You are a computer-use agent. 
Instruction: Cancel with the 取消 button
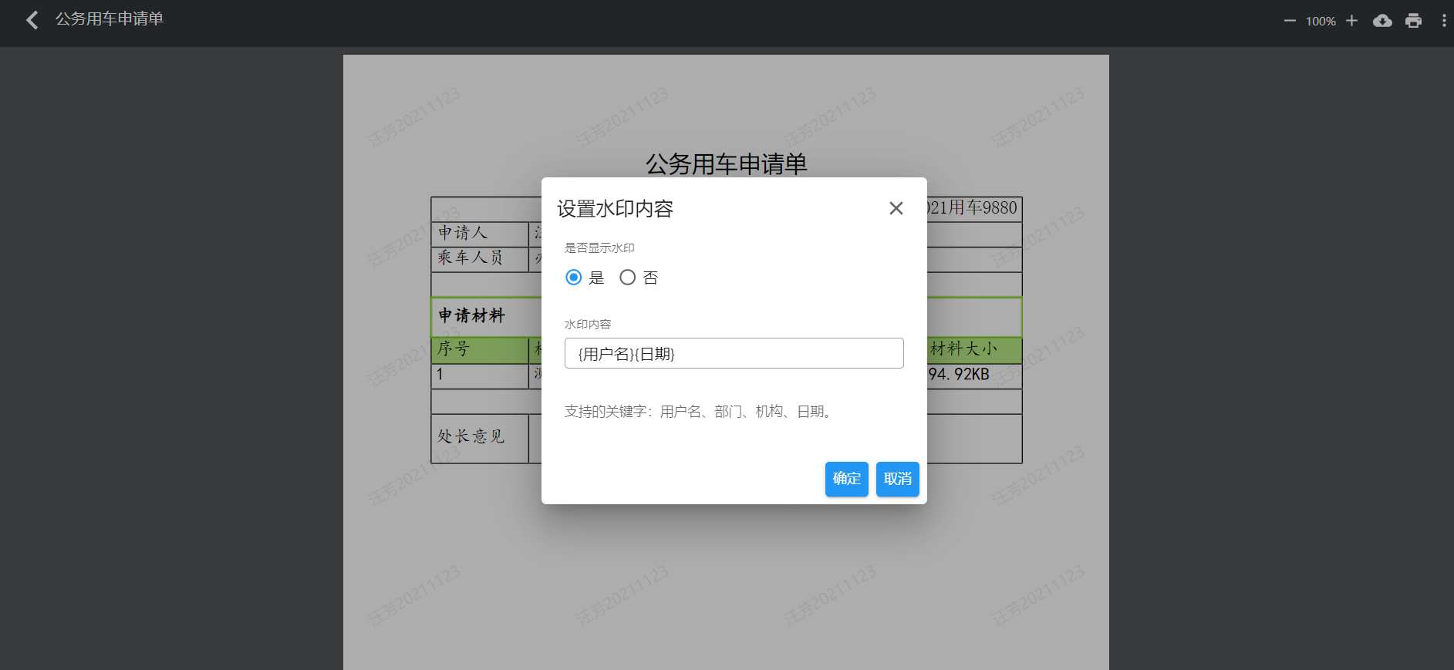pos(897,479)
